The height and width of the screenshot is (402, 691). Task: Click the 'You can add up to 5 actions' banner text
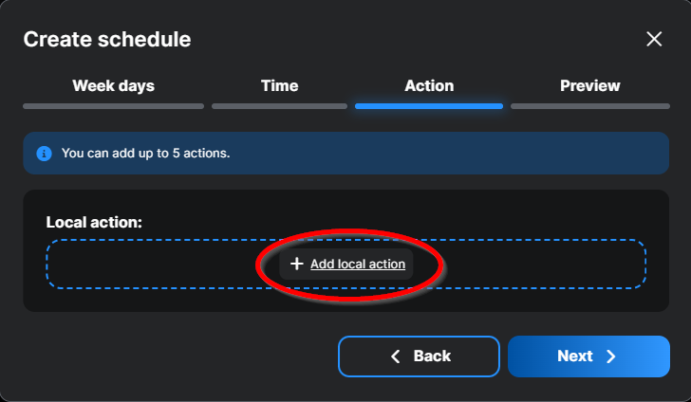click(145, 153)
